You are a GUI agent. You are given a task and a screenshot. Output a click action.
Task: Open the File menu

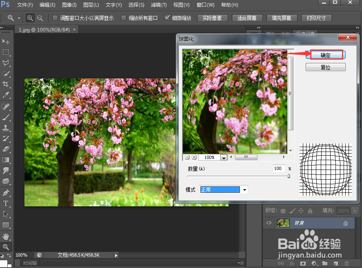point(25,5)
